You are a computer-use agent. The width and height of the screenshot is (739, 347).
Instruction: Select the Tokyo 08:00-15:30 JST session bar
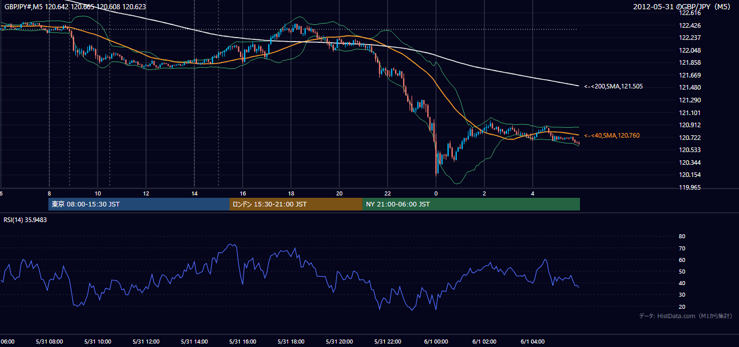click(x=139, y=204)
